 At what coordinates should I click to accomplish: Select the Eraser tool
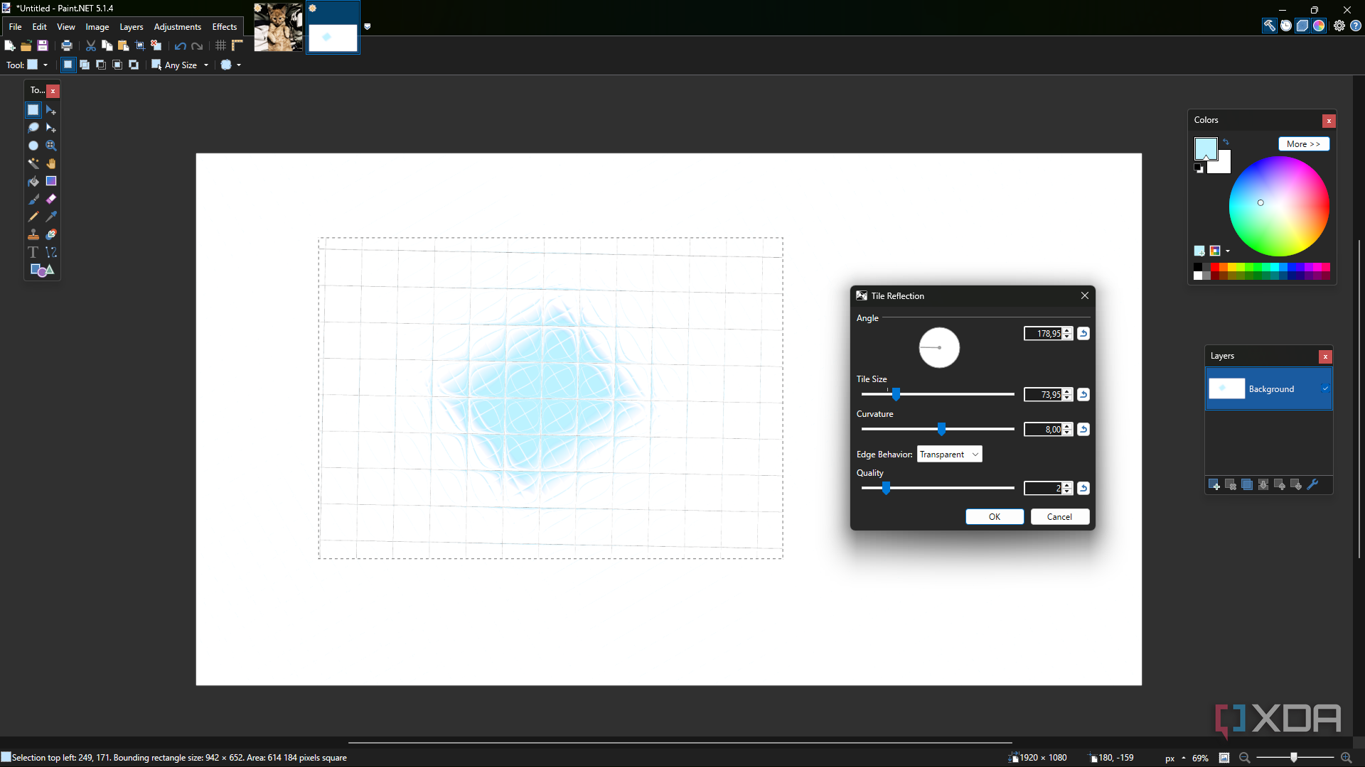pos(51,199)
